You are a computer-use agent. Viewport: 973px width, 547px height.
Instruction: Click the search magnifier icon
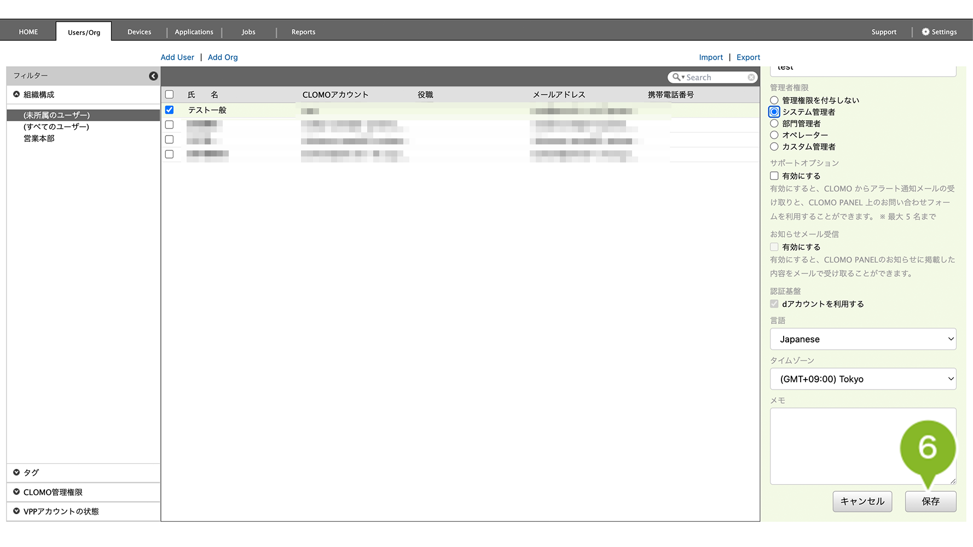point(676,77)
